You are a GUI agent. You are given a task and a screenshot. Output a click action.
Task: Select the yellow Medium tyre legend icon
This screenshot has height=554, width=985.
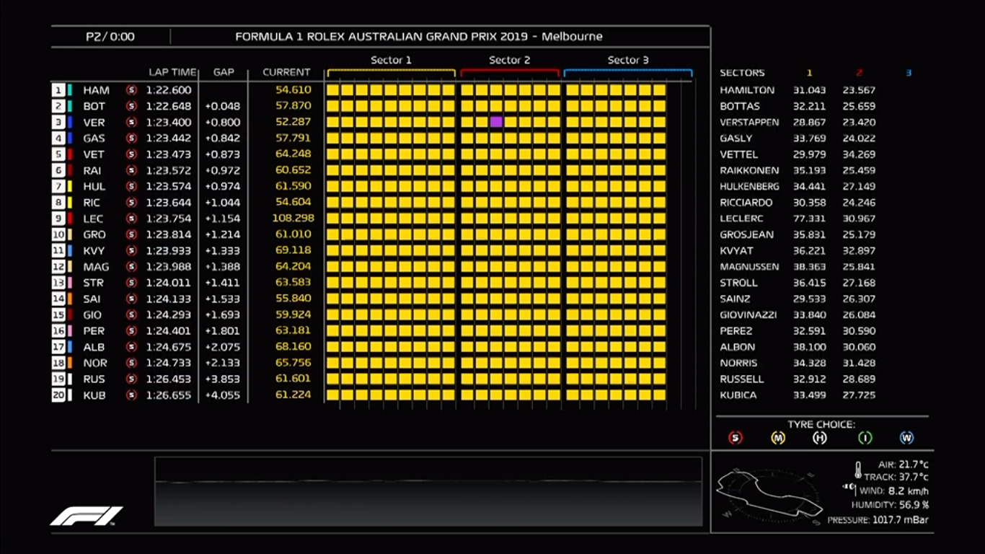[x=777, y=438]
